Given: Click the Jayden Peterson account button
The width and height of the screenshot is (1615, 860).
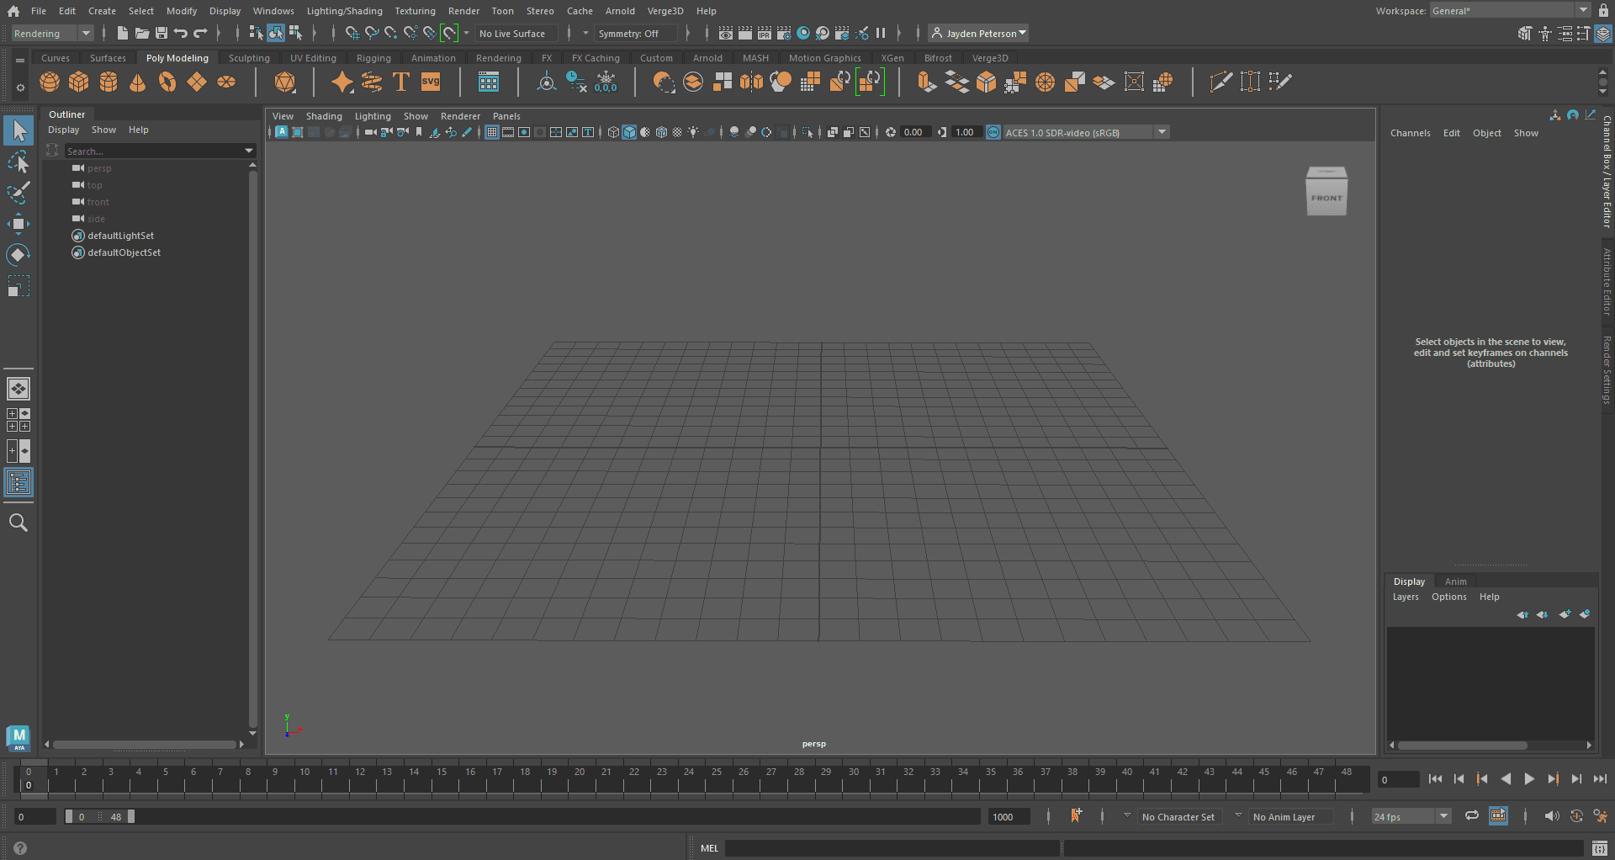Looking at the screenshot, I should 980,34.
